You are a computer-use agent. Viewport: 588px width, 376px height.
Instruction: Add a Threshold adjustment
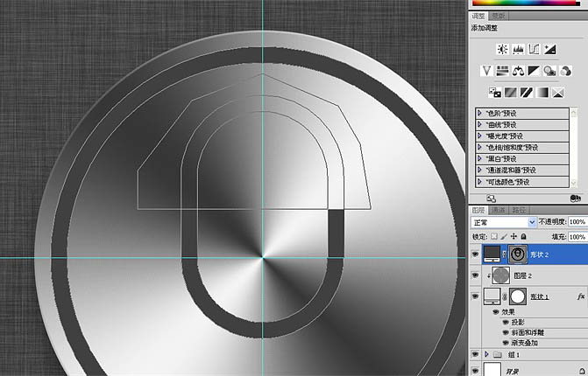tap(526, 93)
